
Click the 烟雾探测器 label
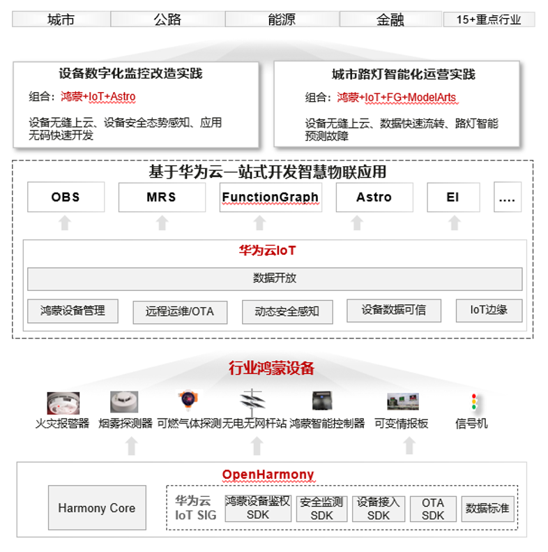point(125,424)
